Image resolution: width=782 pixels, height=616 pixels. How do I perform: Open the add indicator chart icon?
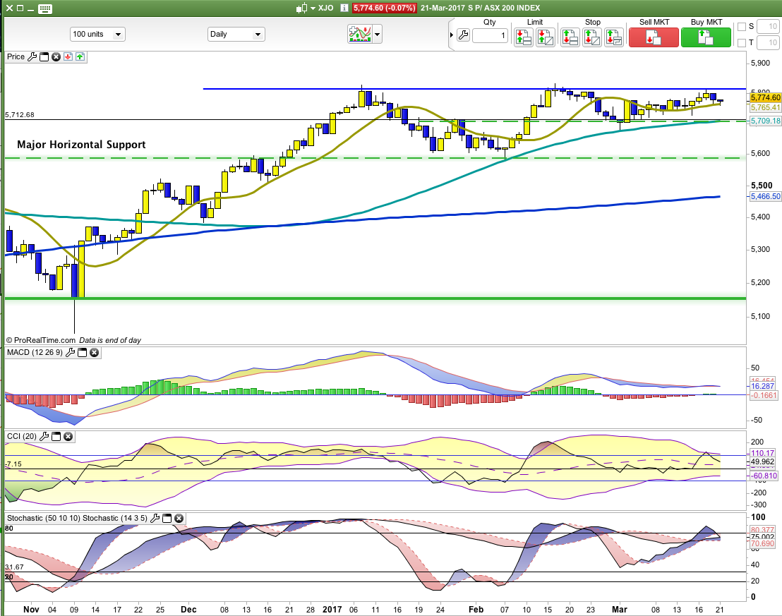[359, 34]
